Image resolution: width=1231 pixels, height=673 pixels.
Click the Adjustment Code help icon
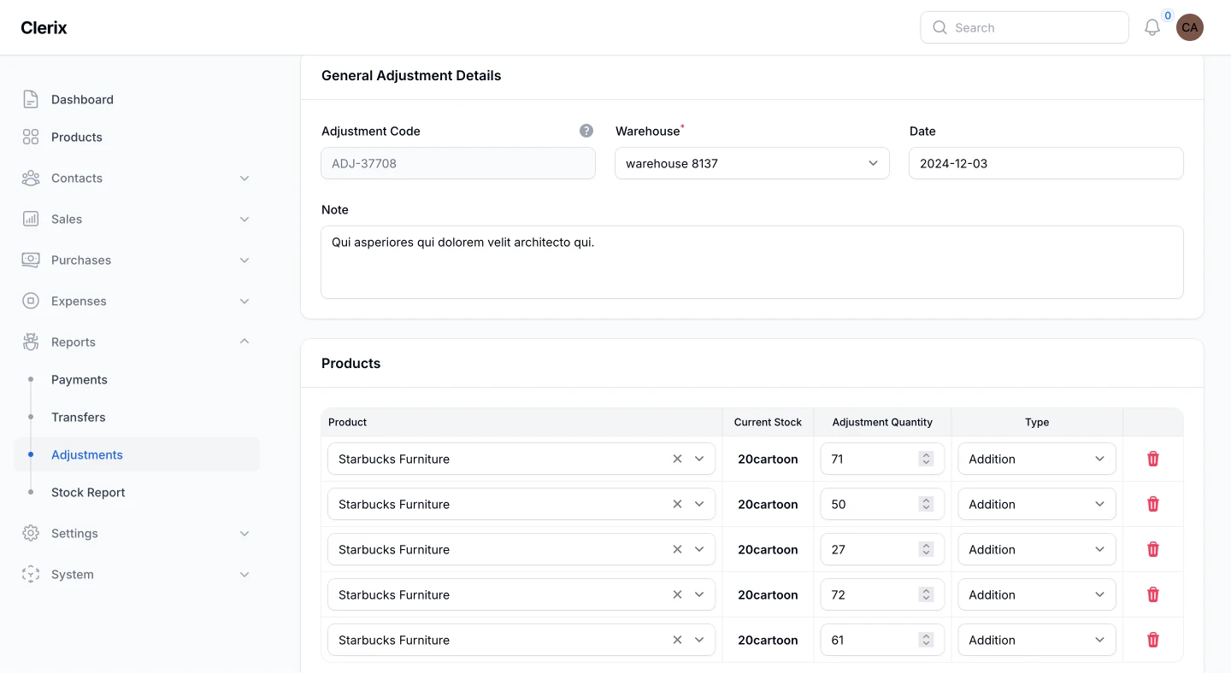click(x=586, y=131)
